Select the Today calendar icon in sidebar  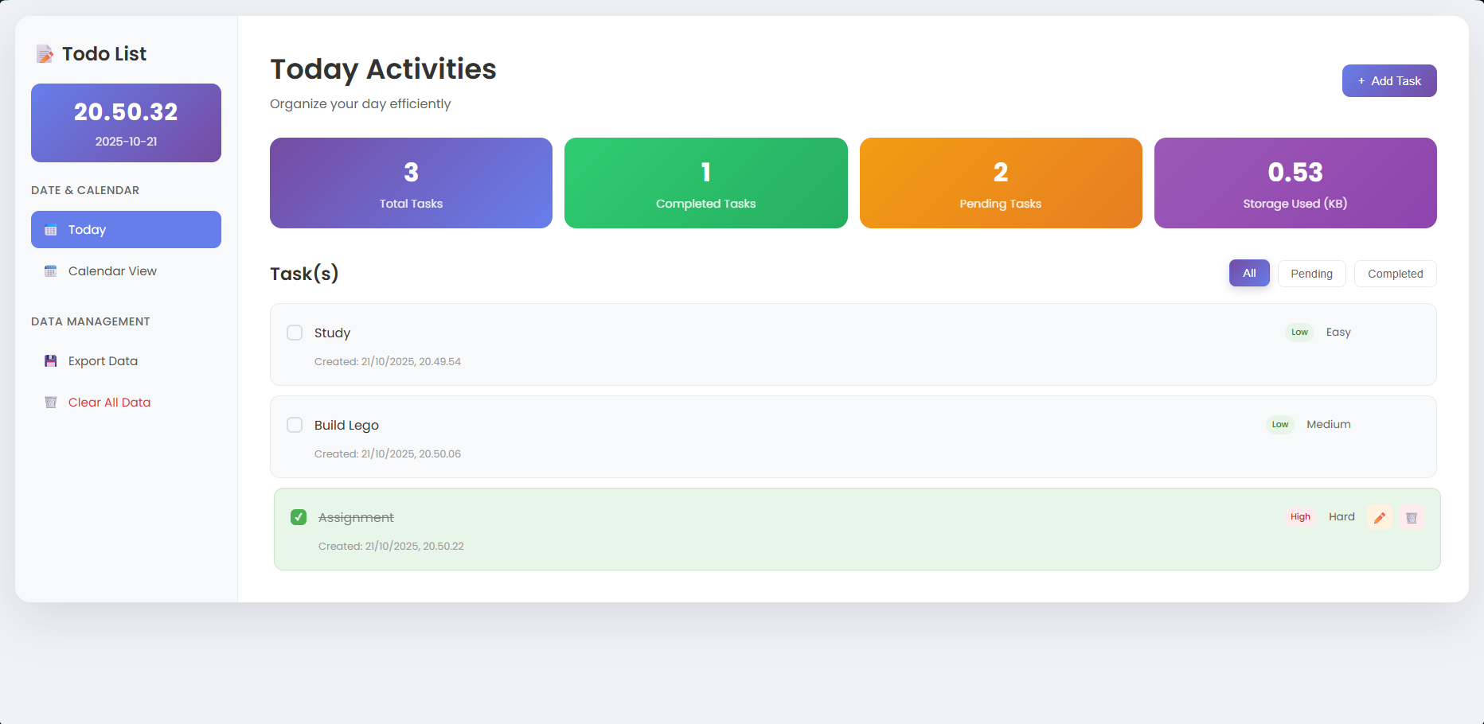click(x=51, y=229)
